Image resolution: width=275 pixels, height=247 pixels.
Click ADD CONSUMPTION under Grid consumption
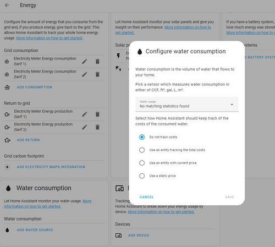35,87
